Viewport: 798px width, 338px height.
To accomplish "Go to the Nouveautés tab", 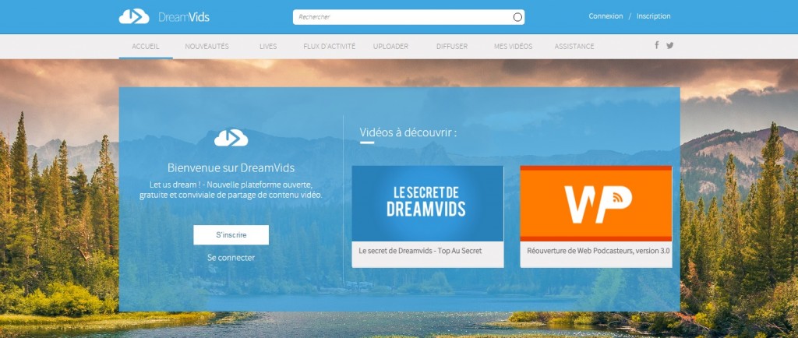I will tap(207, 46).
